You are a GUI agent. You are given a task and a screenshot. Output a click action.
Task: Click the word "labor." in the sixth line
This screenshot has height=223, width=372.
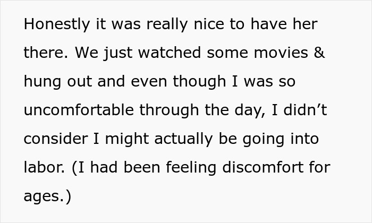coord(43,168)
